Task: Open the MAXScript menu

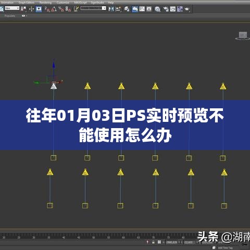Action: pos(80,3)
